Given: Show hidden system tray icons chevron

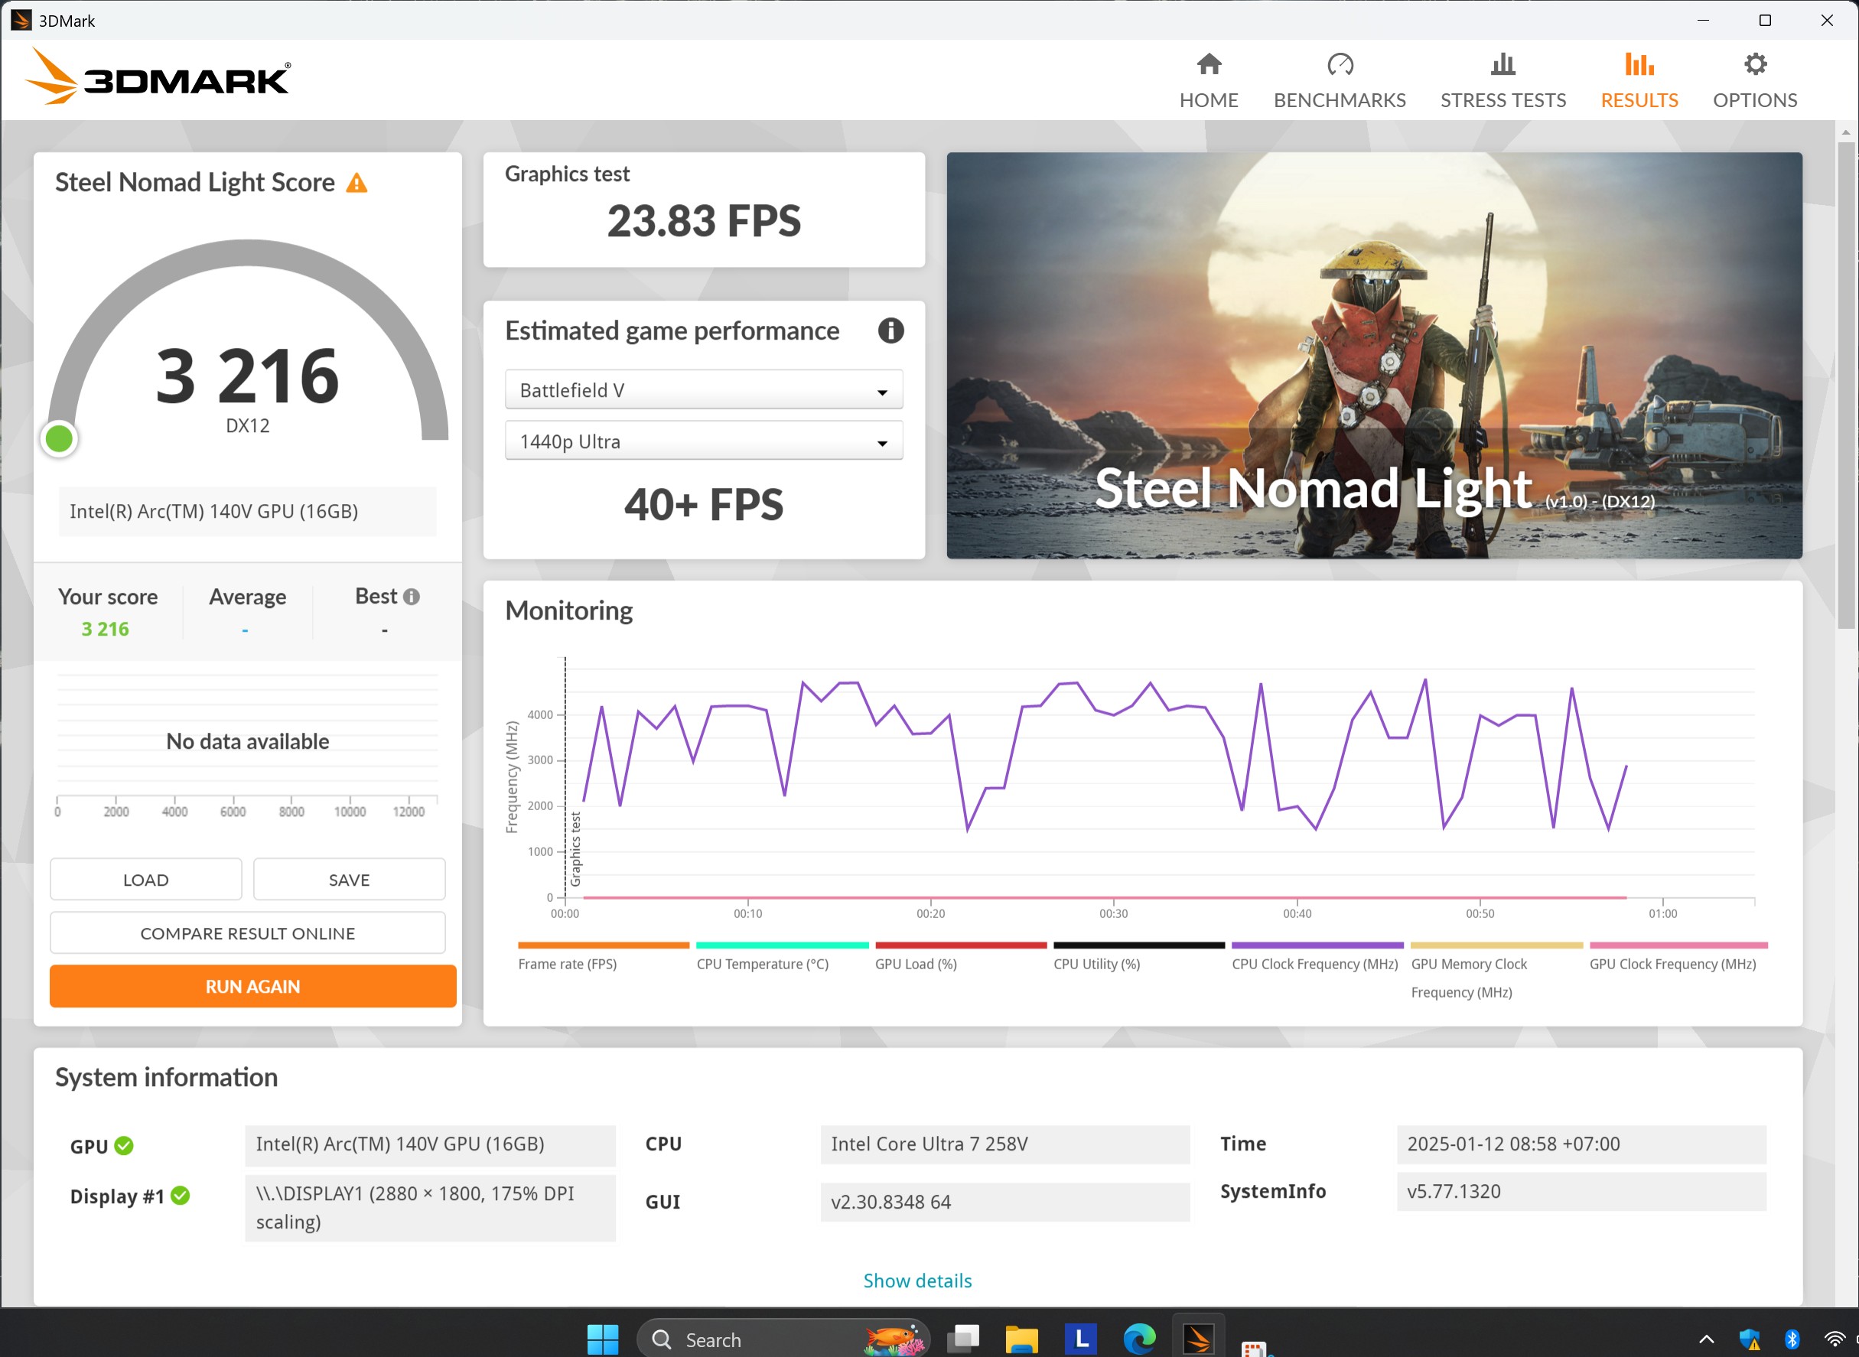Looking at the screenshot, I should tap(1706, 1339).
